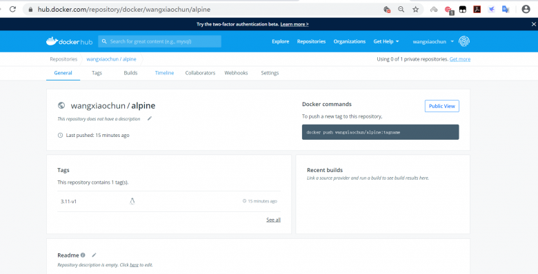538x274 pixels.
Task: Click the Docker commands heading
Action: [327, 104]
